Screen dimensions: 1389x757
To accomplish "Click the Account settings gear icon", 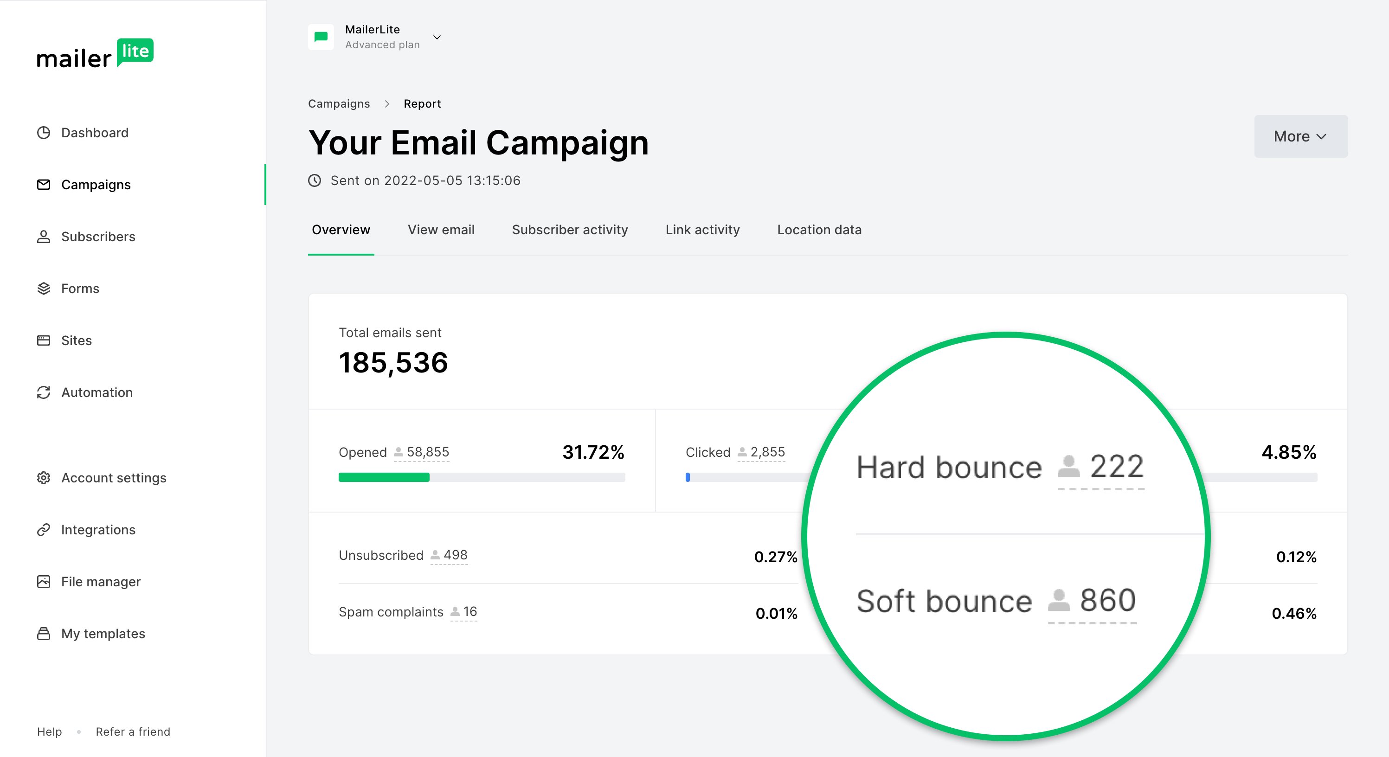I will tap(43, 476).
